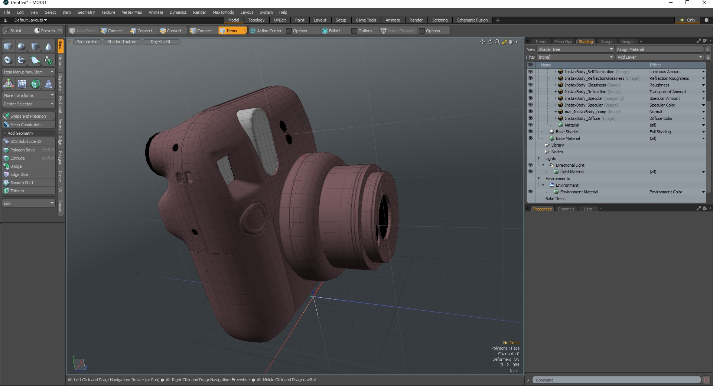Click the viewport zoom magnifier icon
Screen dimensions: 713x386
click(497, 42)
